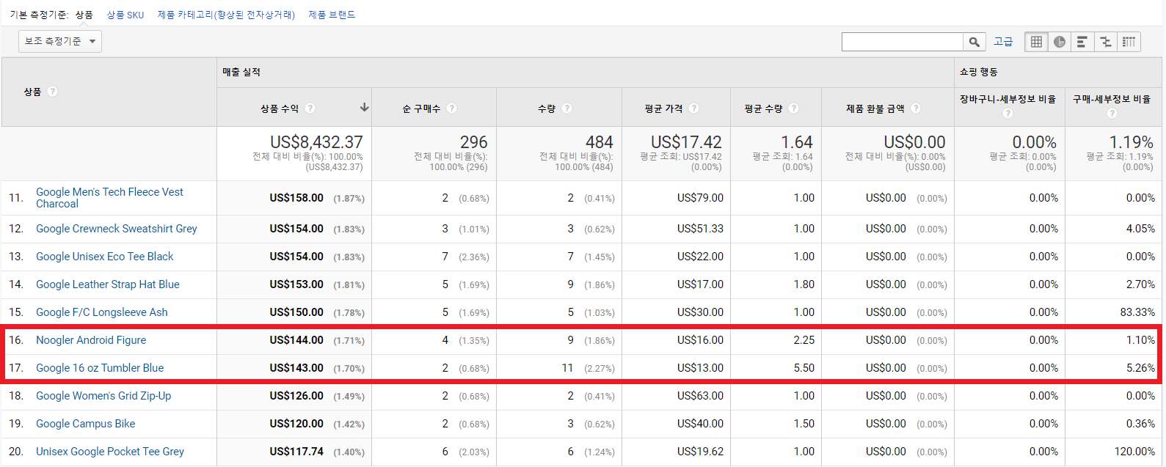This screenshot has width=1166, height=467.
Task: Switch to data table view icon
Action: [1036, 42]
